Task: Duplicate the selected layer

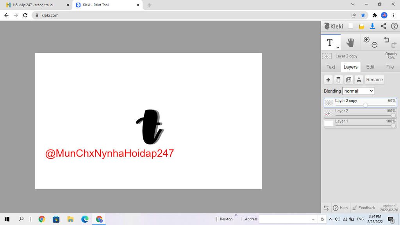Action: pyautogui.click(x=348, y=80)
